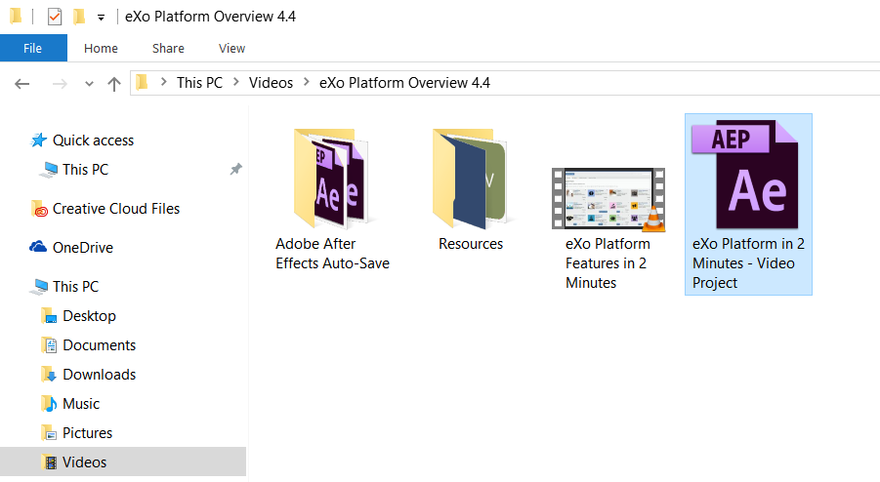Image resolution: width=880 pixels, height=482 pixels.
Task: Open the Recent locations dropdown arrow
Action: 89,84
